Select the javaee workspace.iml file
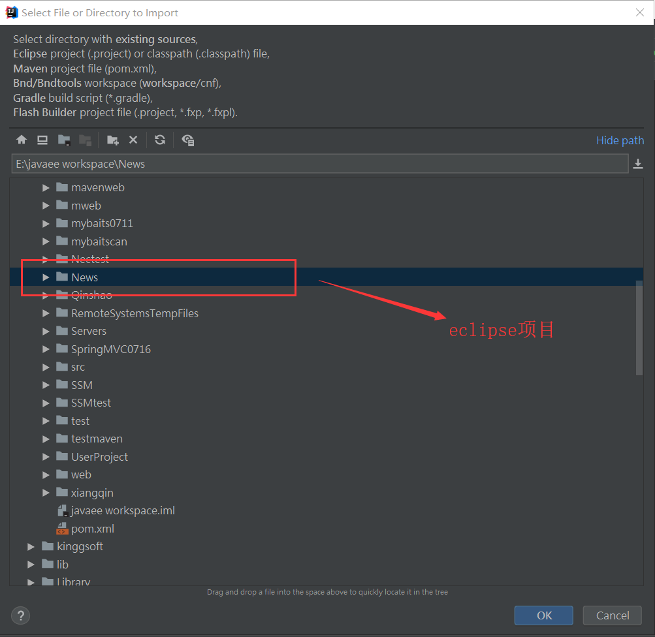655x637 pixels. (x=123, y=510)
